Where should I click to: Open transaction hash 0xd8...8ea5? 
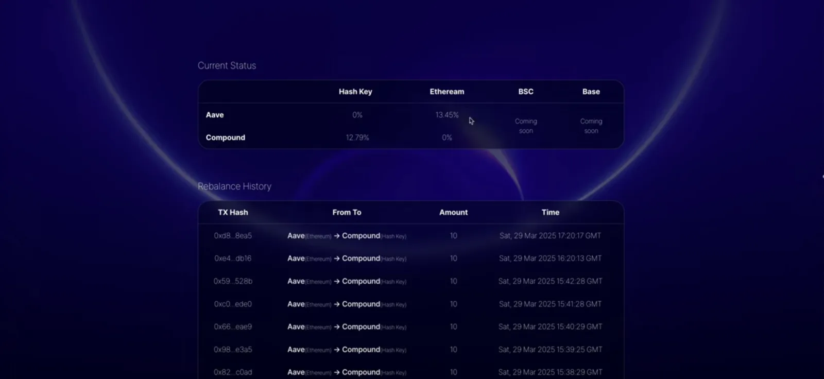[x=233, y=236]
